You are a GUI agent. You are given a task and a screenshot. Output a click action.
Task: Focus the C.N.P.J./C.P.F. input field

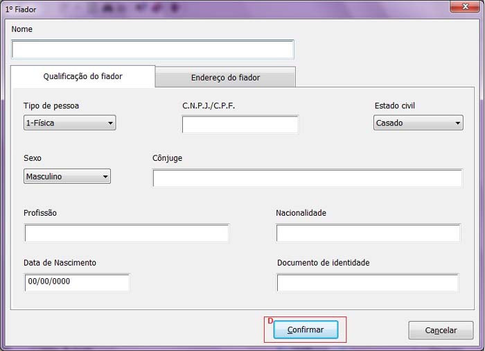(240, 125)
